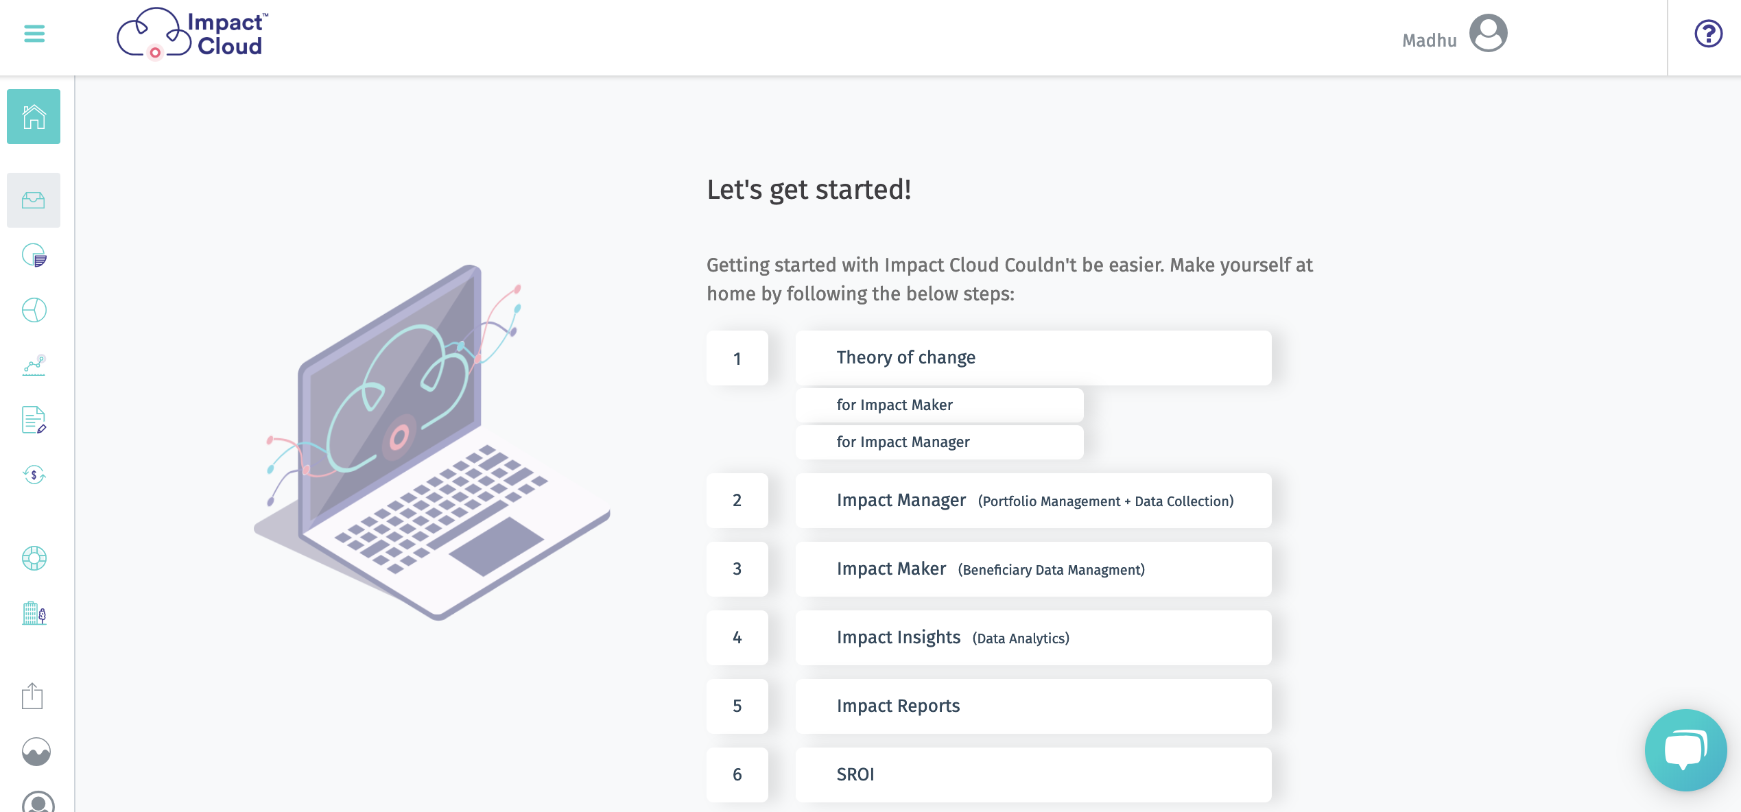Viewport: 1741px width, 812px height.
Task: Open the inbox tray sidebar icon
Action: click(x=34, y=200)
